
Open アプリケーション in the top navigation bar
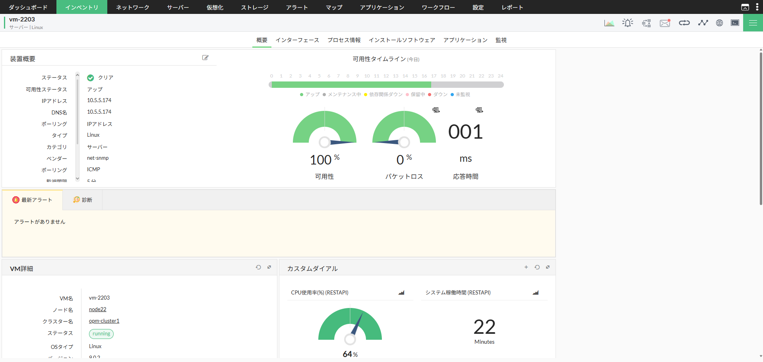point(382,7)
